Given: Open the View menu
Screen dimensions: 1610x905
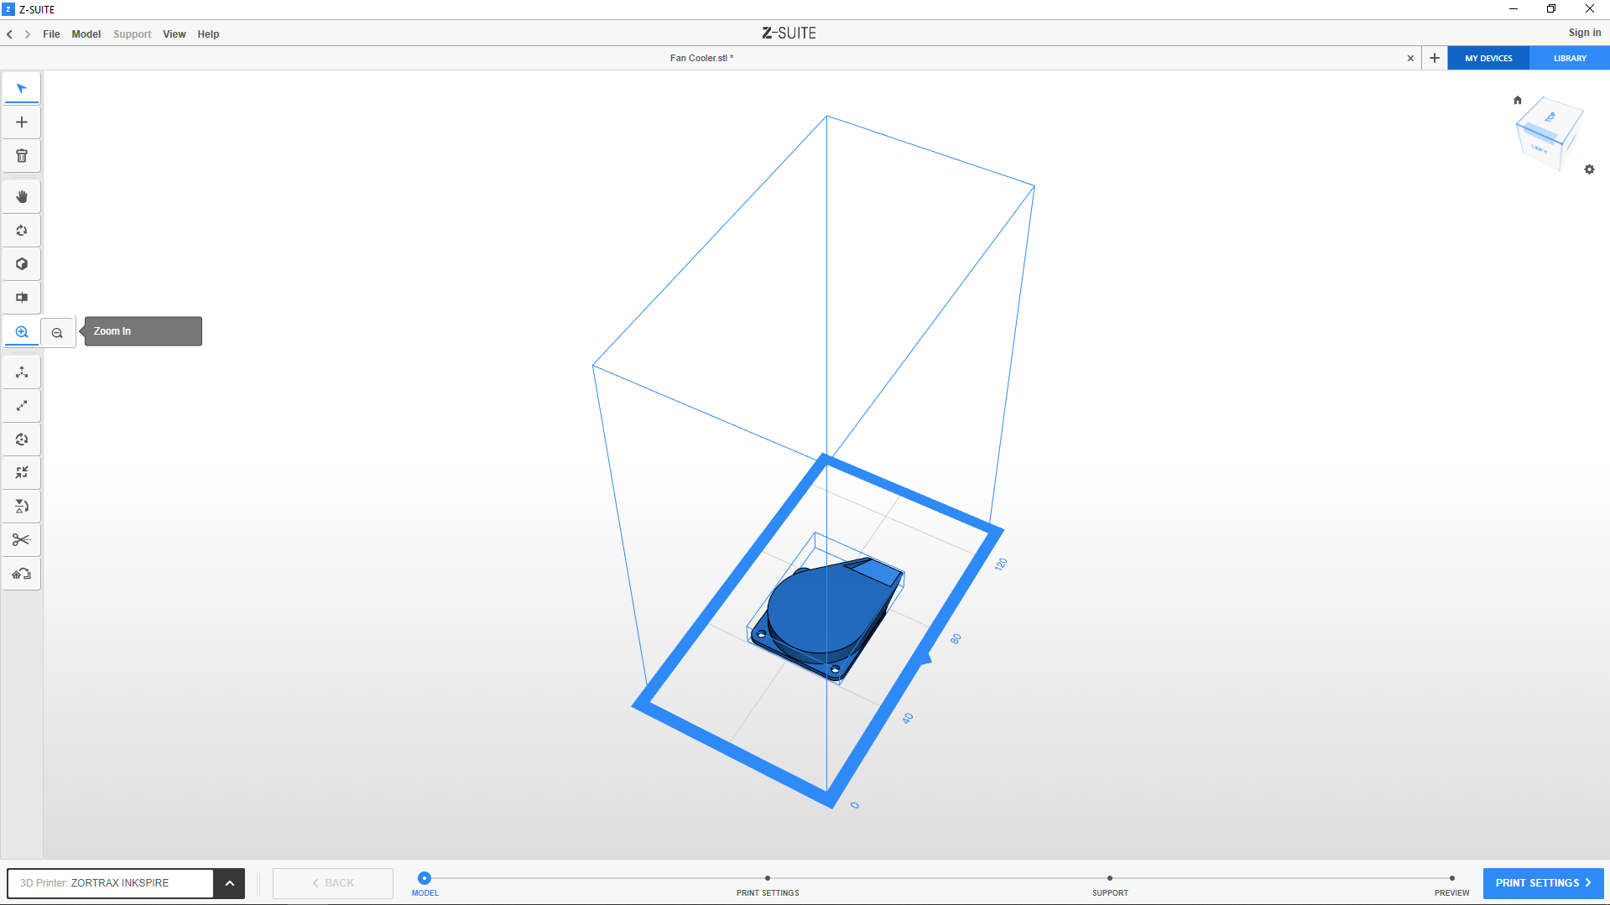Looking at the screenshot, I should pyautogui.click(x=174, y=34).
